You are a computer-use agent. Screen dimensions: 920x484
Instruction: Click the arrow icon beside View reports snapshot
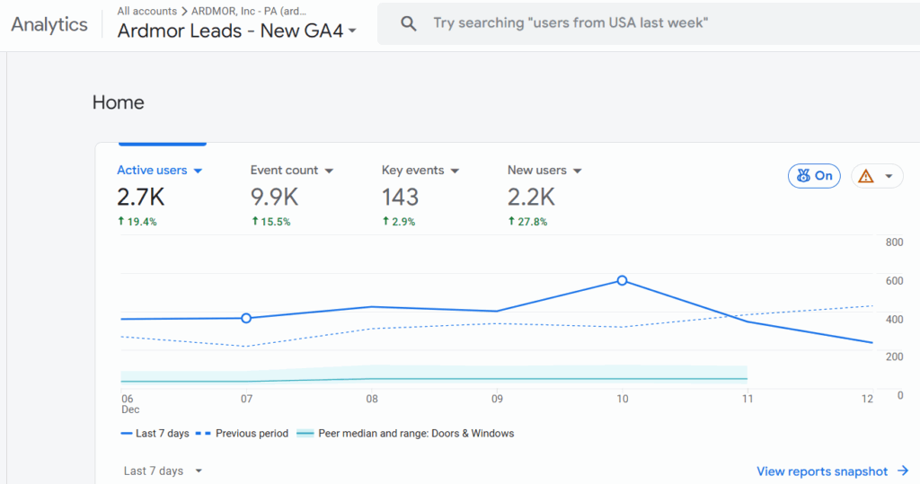pyautogui.click(x=903, y=471)
